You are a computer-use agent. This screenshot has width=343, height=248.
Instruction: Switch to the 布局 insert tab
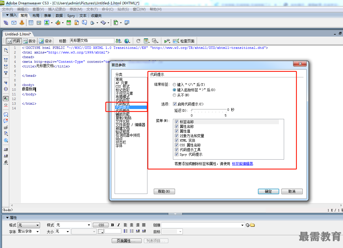click(36, 16)
